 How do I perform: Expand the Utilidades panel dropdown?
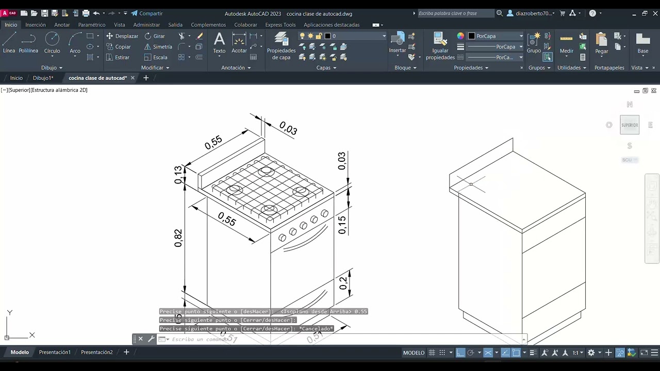572,68
